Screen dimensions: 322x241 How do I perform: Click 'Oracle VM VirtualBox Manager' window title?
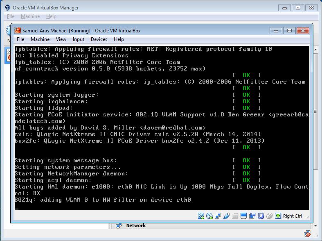45,8
